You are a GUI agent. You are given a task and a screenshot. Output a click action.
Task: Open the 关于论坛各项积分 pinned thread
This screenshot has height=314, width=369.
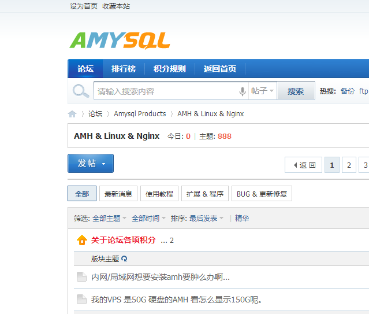[124, 240]
